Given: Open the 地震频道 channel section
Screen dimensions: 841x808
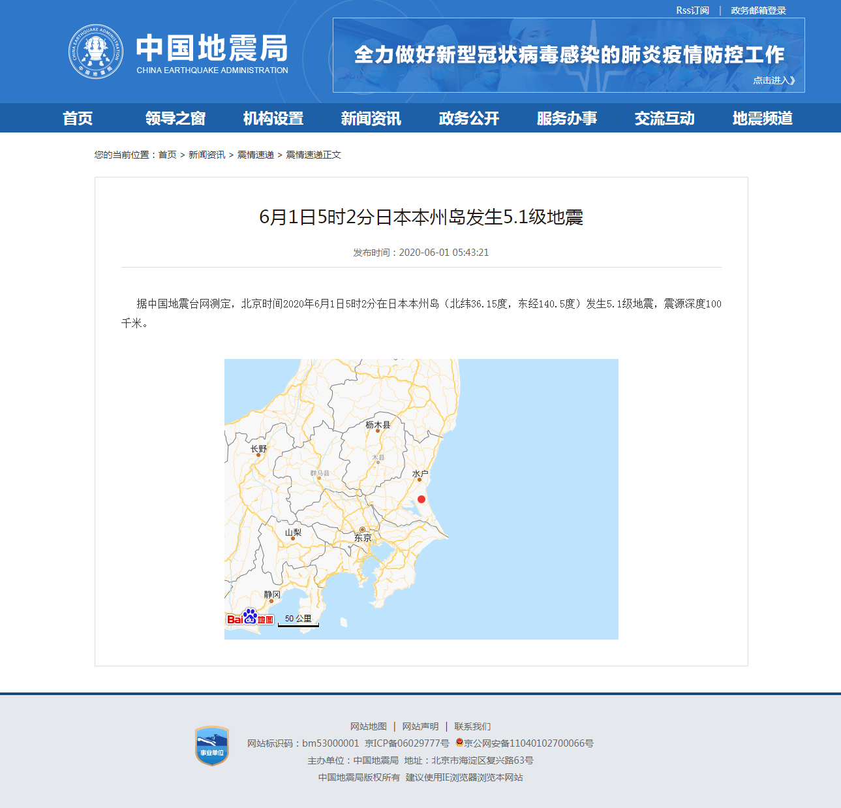Looking at the screenshot, I should pos(762,118).
